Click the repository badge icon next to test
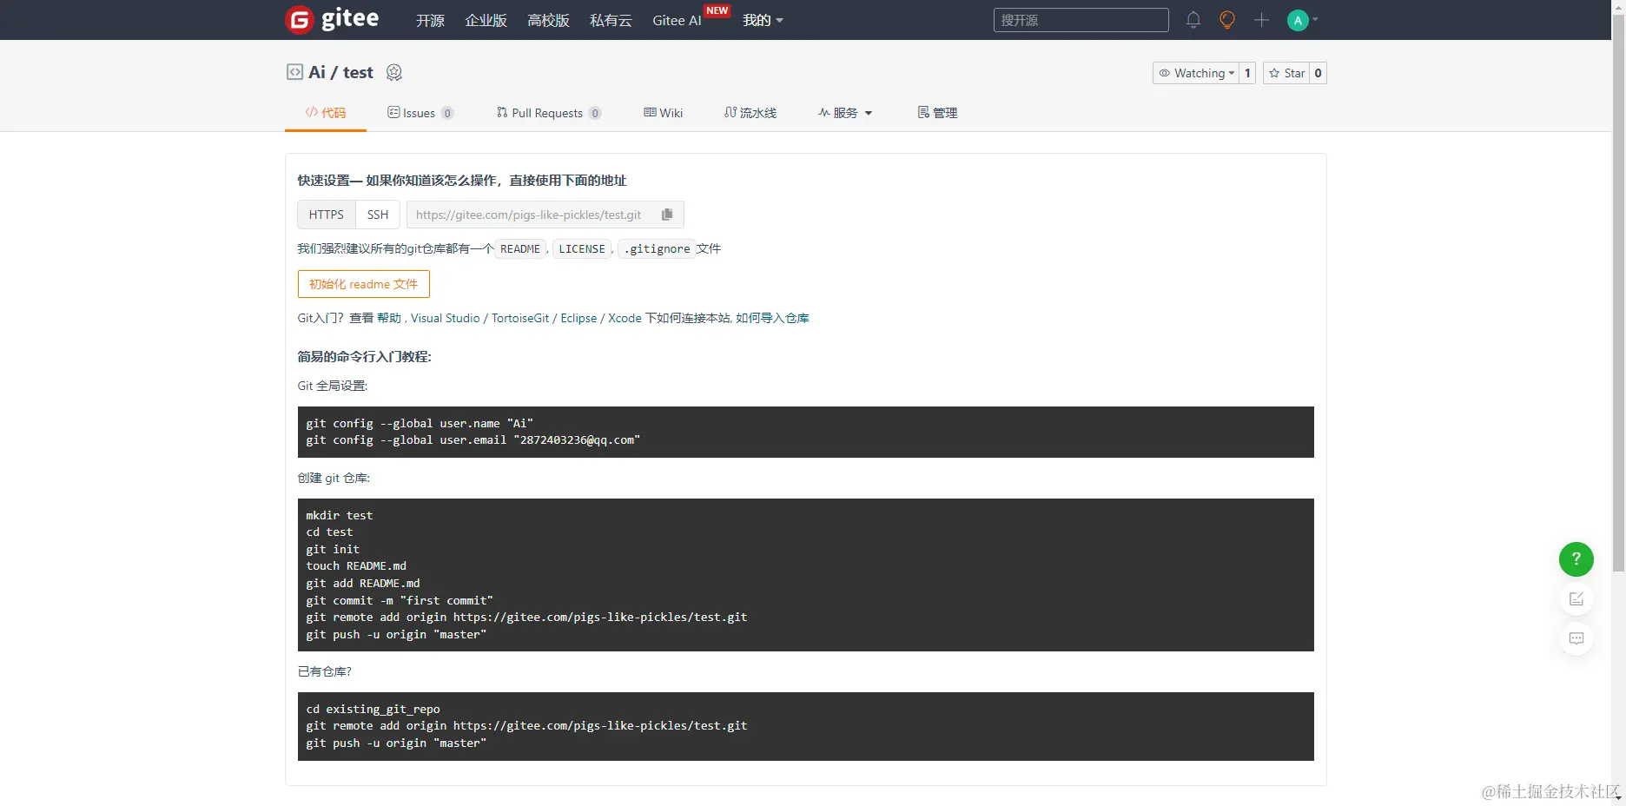Image resolution: width=1626 pixels, height=806 pixels. 394,73
